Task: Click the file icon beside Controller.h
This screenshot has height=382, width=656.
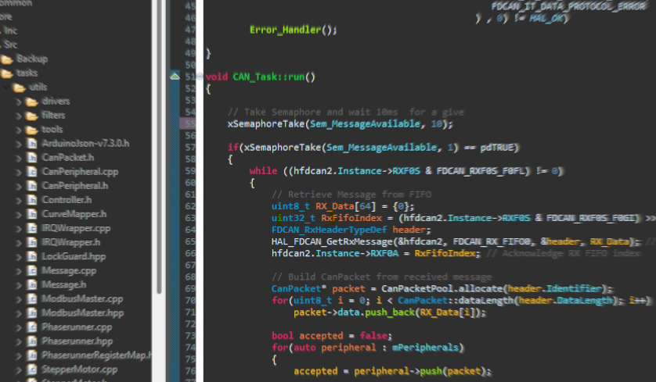Action: click(x=32, y=200)
